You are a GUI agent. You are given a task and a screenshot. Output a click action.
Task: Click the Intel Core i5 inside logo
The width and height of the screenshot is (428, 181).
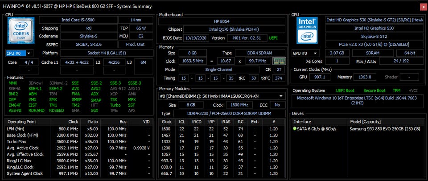point(21,30)
